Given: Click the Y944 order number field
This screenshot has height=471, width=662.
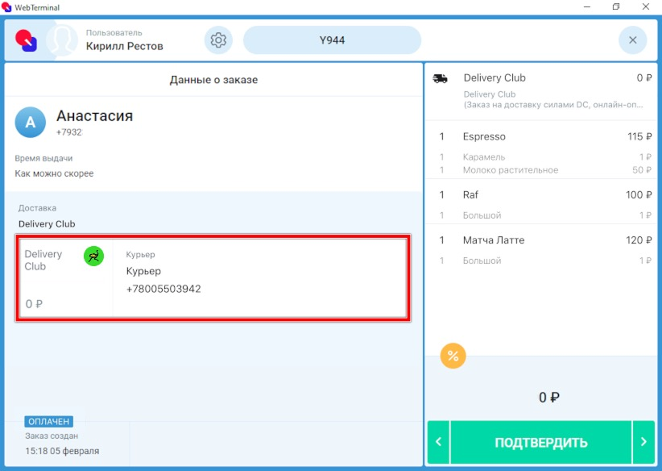Looking at the screenshot, I should pyautogui.click(x=332, y=40).
